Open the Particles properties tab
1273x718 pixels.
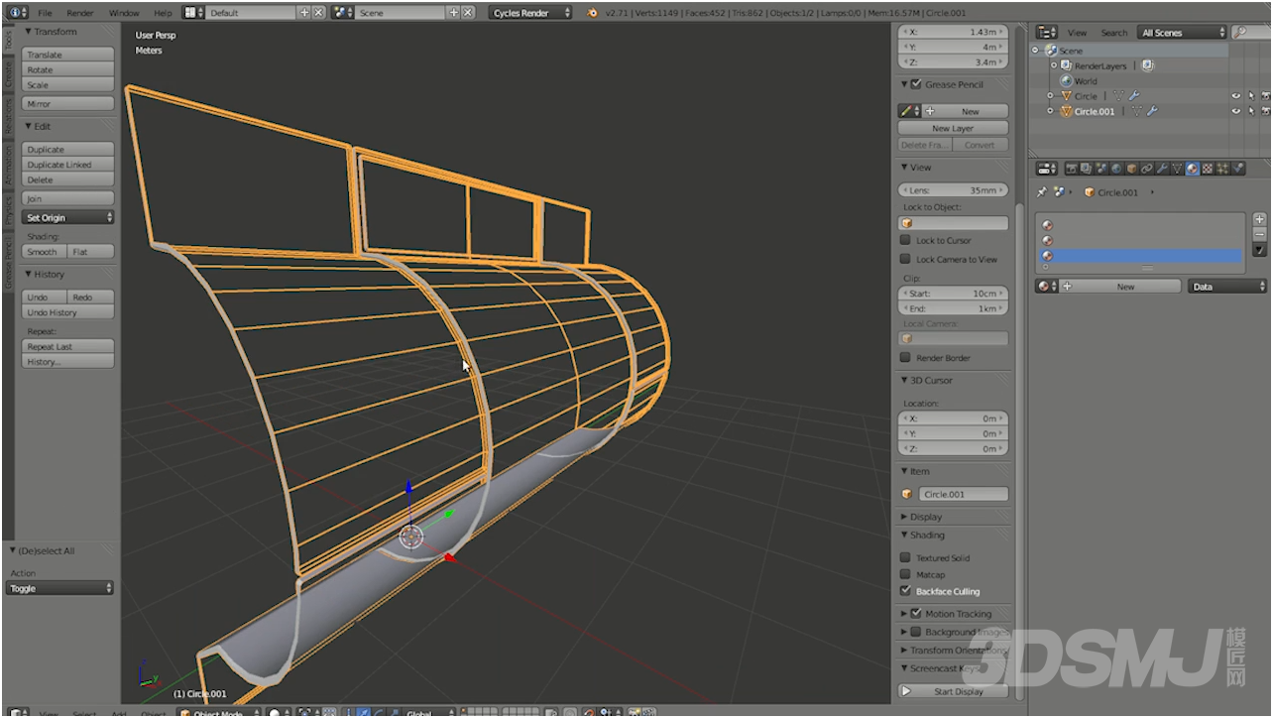click(x=1222, y=169)
